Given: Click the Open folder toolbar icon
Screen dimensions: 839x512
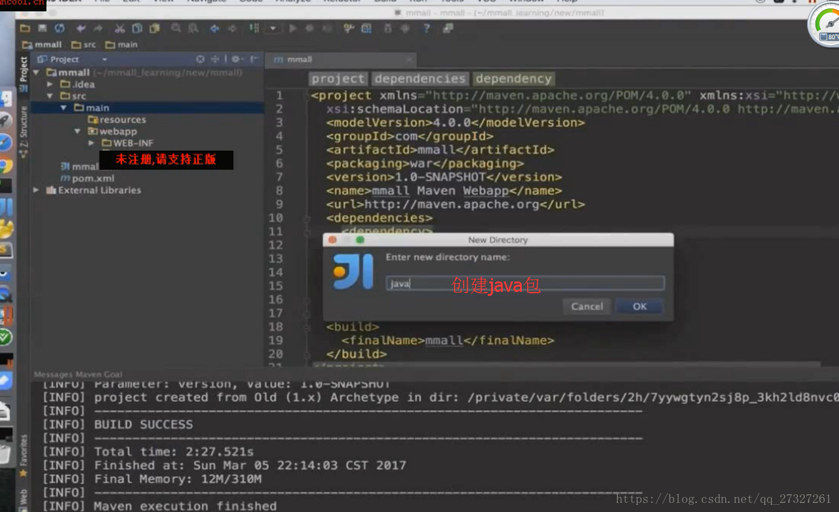Looking at the screenshot, I should 25,28.
